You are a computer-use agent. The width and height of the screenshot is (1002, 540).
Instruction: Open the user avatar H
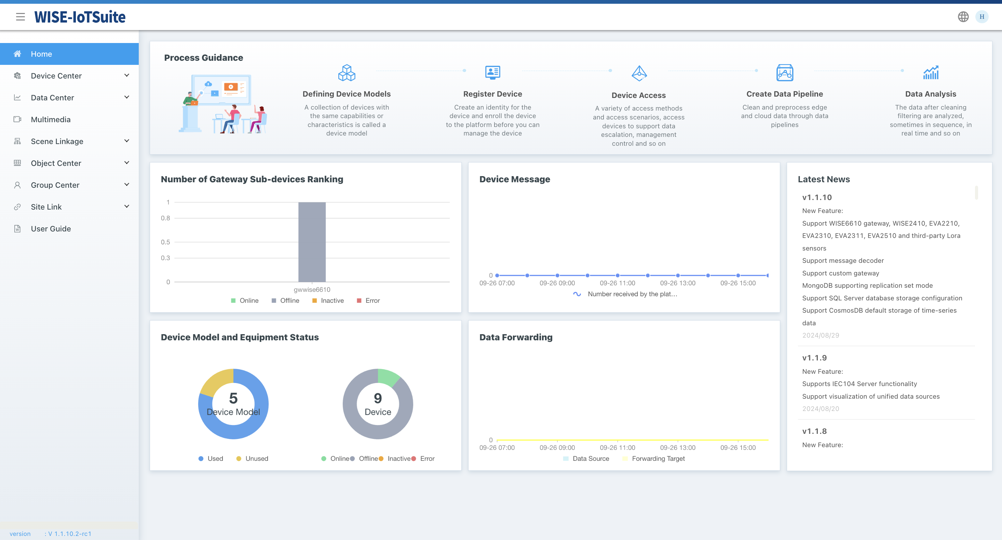pyautogui.click(x=982, y=17)
